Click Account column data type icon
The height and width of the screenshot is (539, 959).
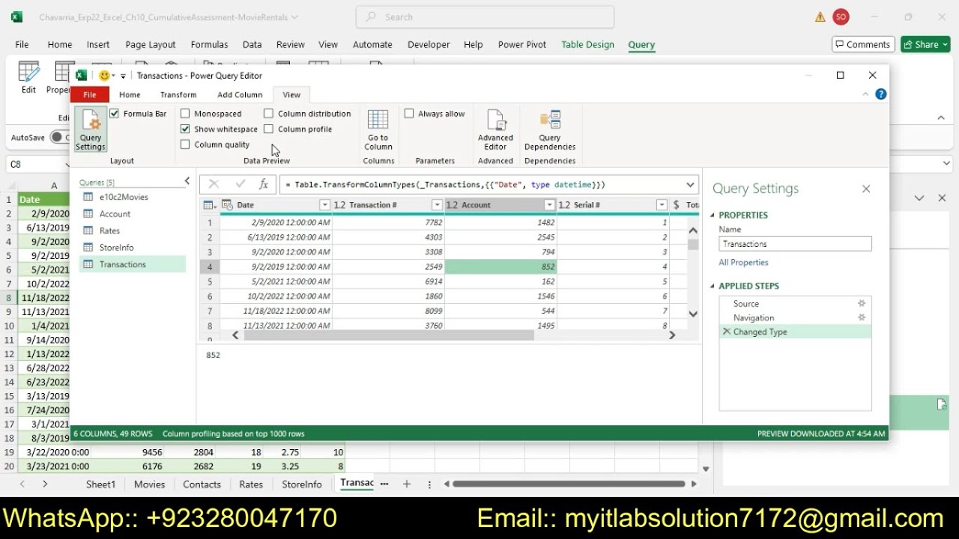click(452, 205)
